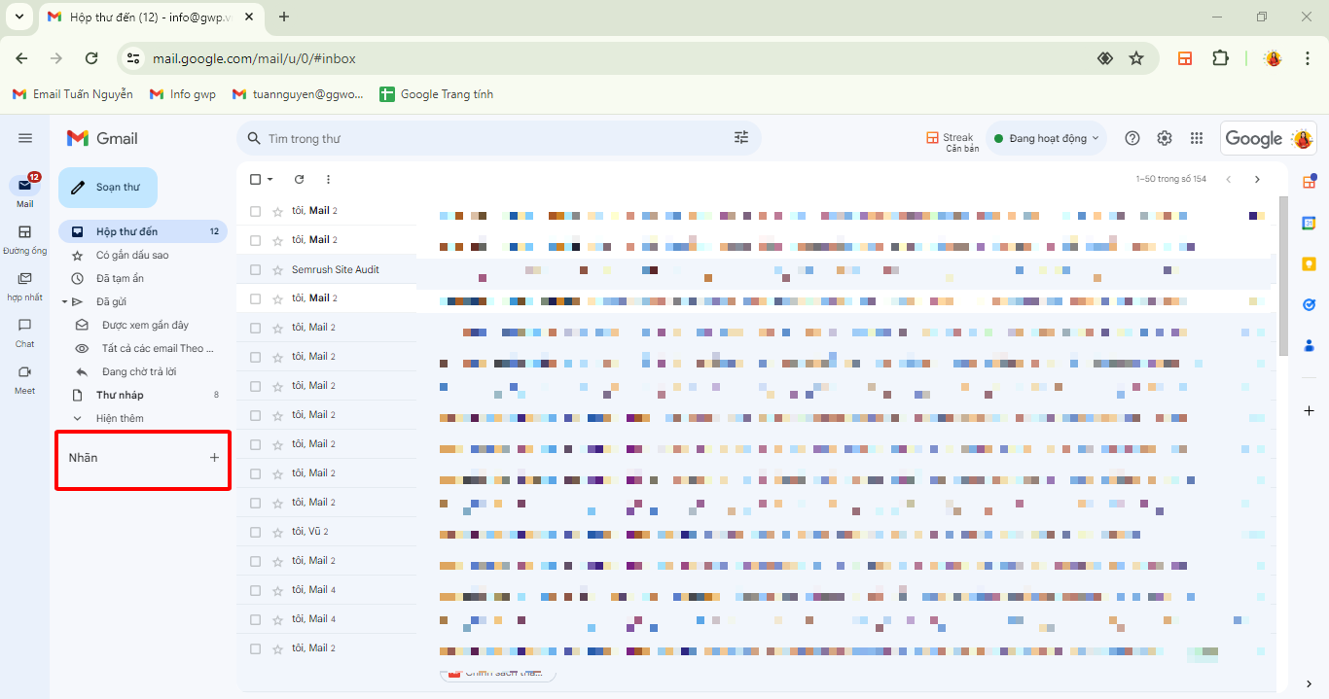Expand the "Hiện thêm" sidebar section

tap(119, 418)
